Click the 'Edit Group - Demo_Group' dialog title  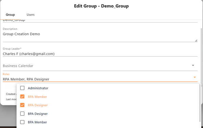[101, 6]
